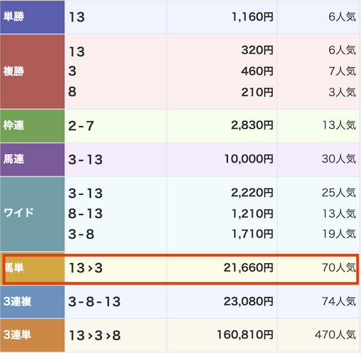The height and width of the screenshot is (354, 361).
Task: Select the 70人気 popularity cell
Action: click(338, 268)
